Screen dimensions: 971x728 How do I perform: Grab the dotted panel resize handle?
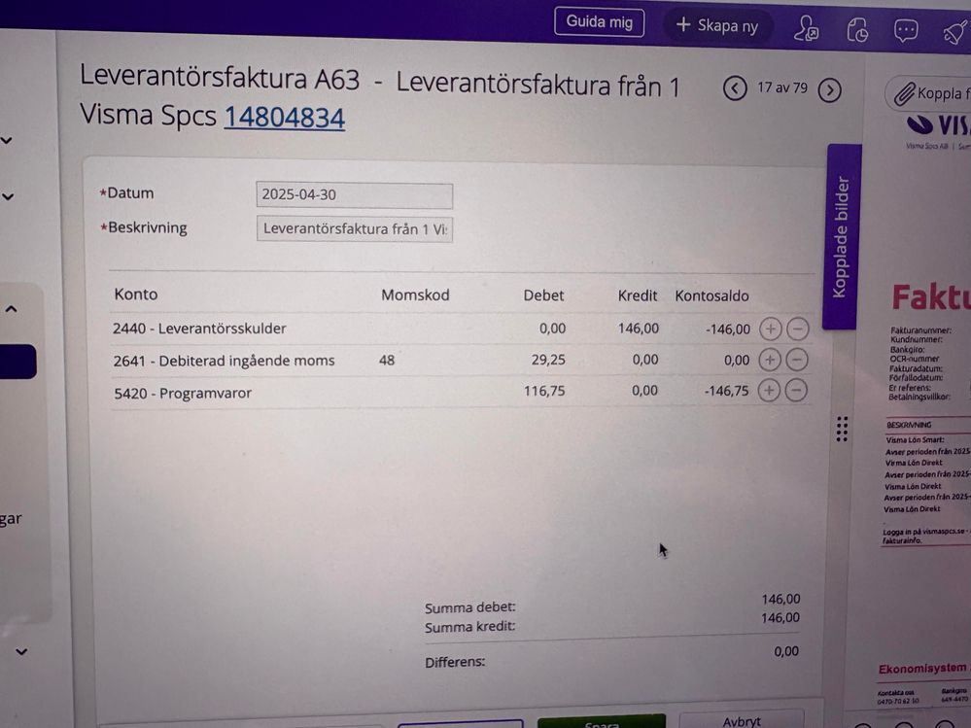point(842,428)
